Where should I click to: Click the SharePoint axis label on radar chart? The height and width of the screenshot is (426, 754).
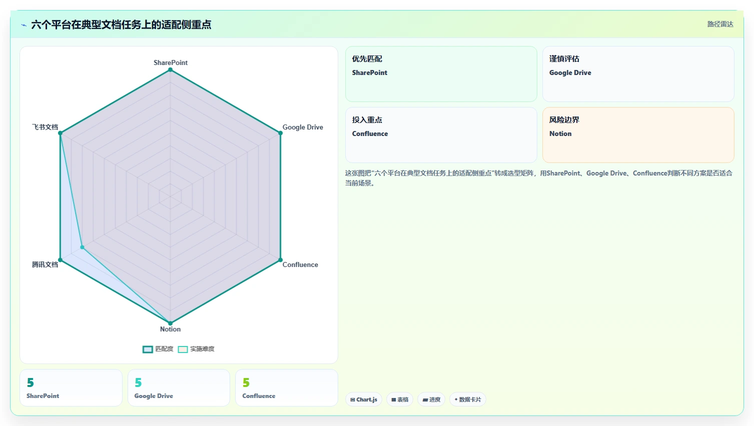click(171, 62)
